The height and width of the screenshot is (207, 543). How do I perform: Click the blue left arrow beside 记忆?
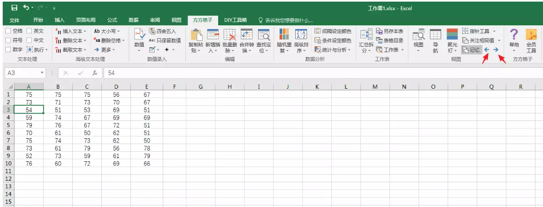(487, 50)
